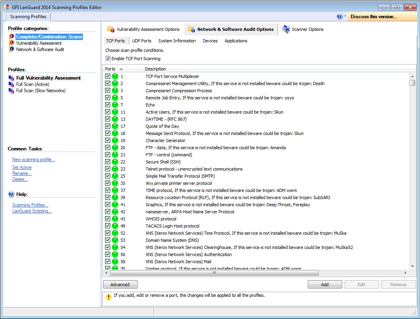Click the Vulnerability Assessment Options folder icon

[111, 29]
